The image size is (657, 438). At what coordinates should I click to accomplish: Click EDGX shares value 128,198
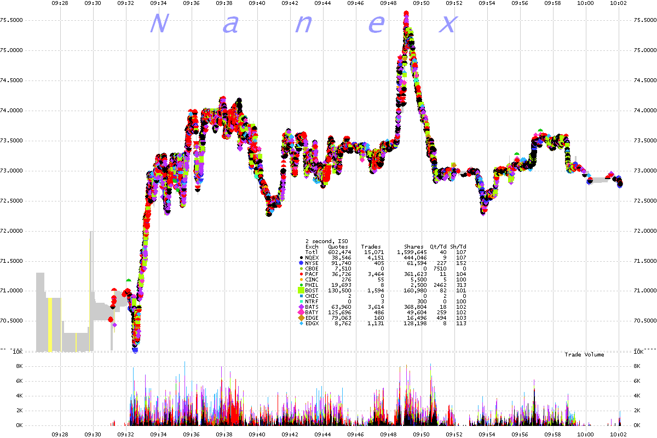pyautogui.click(x=415, y=324)
